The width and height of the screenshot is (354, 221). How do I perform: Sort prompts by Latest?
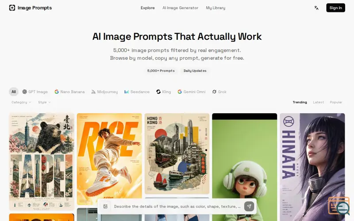pyautogui.click(x=318, y=102)
